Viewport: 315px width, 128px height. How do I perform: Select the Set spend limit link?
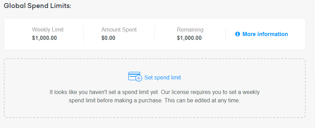click(163, 77)
